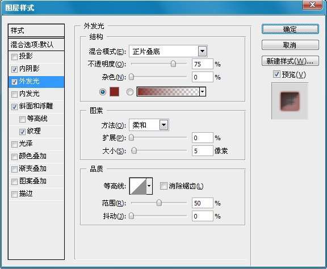Click the 大小 size slider handle
This screenshot has height=269, width=327.
134,150
